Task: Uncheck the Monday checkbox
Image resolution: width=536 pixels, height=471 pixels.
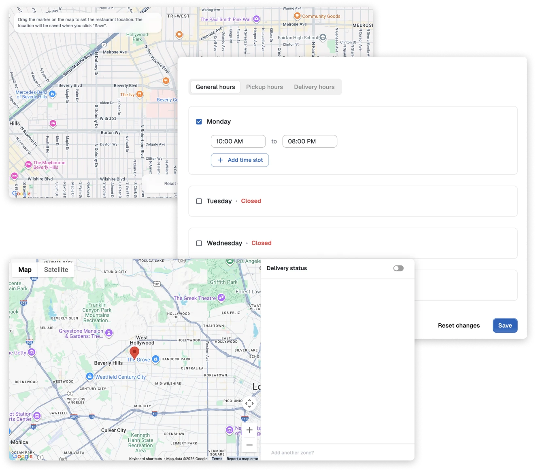Action: click(x=199, y=121)
